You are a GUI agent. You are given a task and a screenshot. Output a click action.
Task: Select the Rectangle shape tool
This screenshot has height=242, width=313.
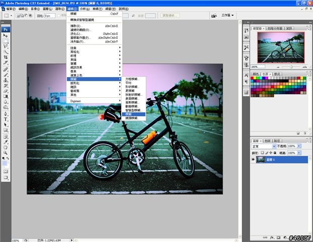(x=6, y=130)
